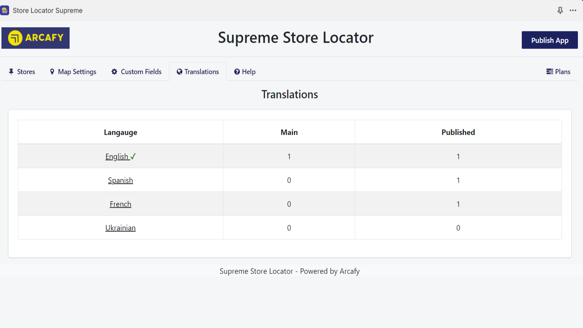Screen dimensions: 583x328
Task: Click the pushpin icon beside Stores
Action: (x=11, y=71)
